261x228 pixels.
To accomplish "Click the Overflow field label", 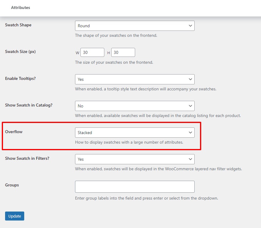I will (x=14, y=132).
